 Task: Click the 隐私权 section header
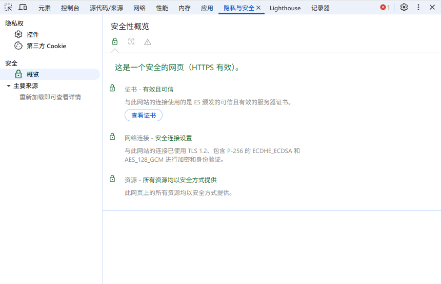pyautogui.click(x=14, y=24)
